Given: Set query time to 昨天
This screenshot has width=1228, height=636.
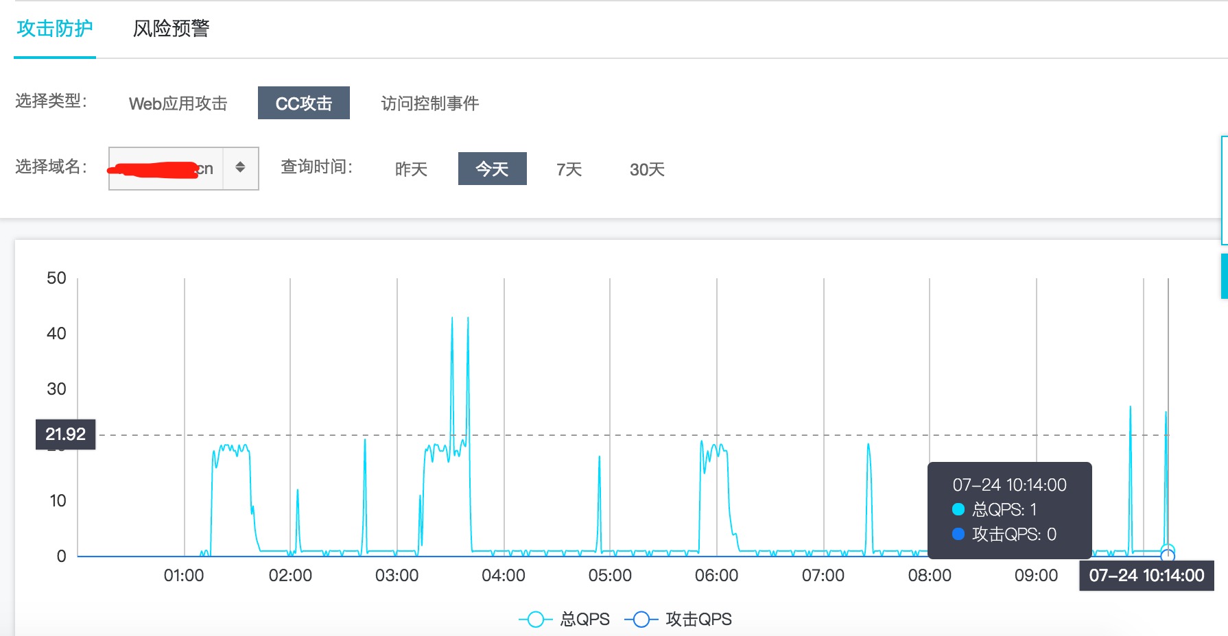Looking at the screenshot, I should (411, 169).
